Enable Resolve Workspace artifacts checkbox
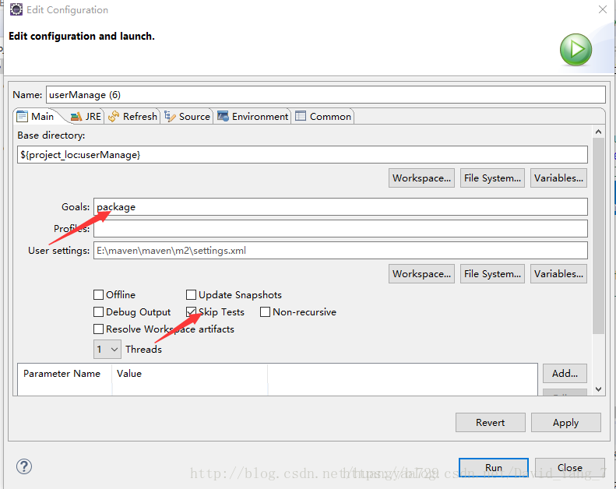The width and height of the screenshot is (616, 489). click(x=99, y=329)
